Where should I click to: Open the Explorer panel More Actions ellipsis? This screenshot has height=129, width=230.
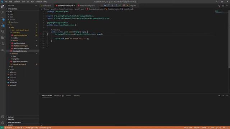[x=36, y=6]
